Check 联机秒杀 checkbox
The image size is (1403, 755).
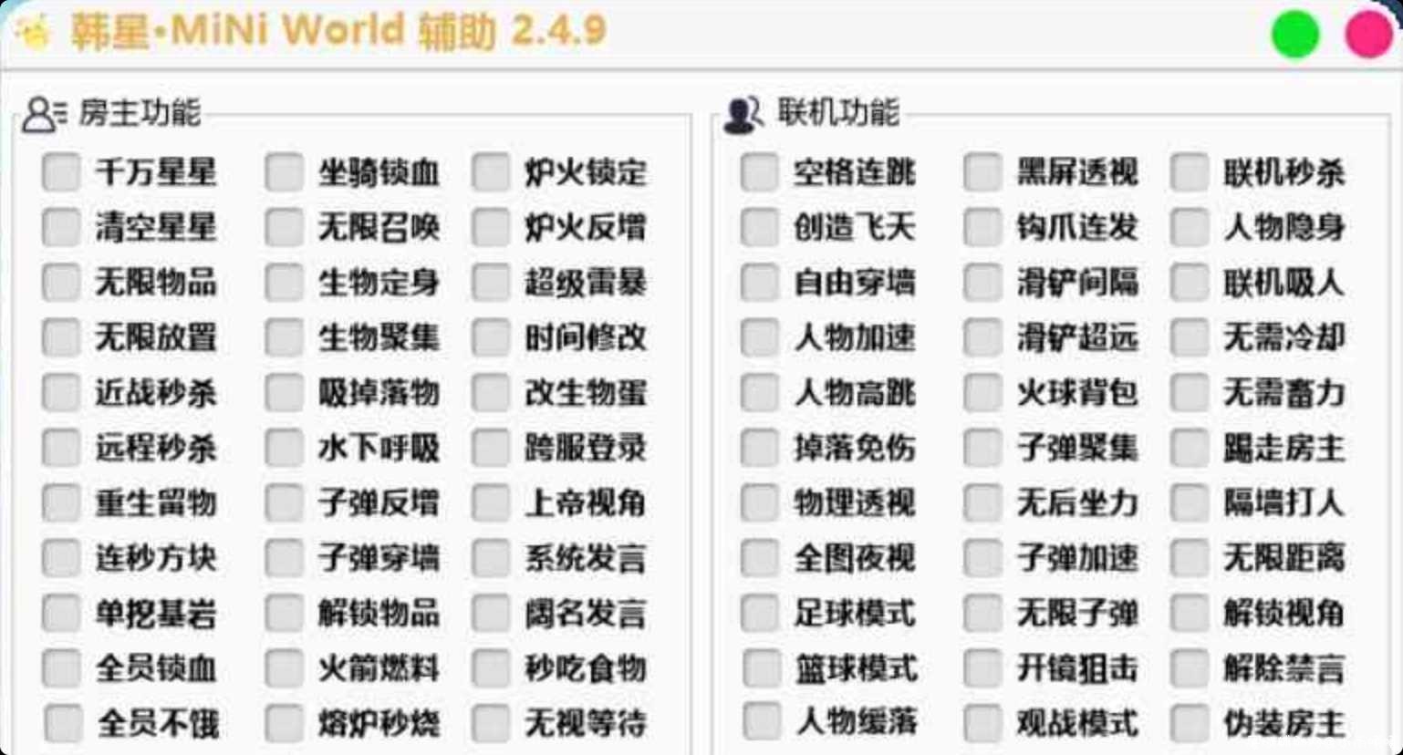click(x=1190, y=172)
